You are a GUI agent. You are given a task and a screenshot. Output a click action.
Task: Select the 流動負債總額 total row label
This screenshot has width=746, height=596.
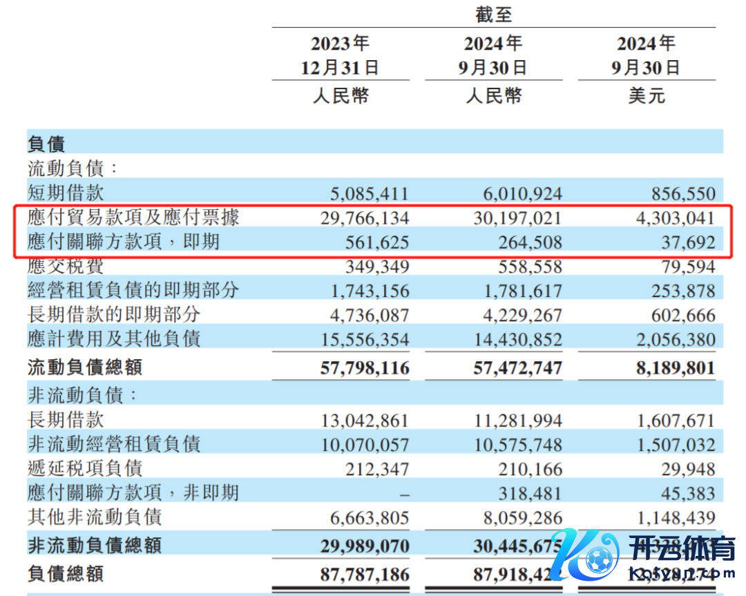85,367
